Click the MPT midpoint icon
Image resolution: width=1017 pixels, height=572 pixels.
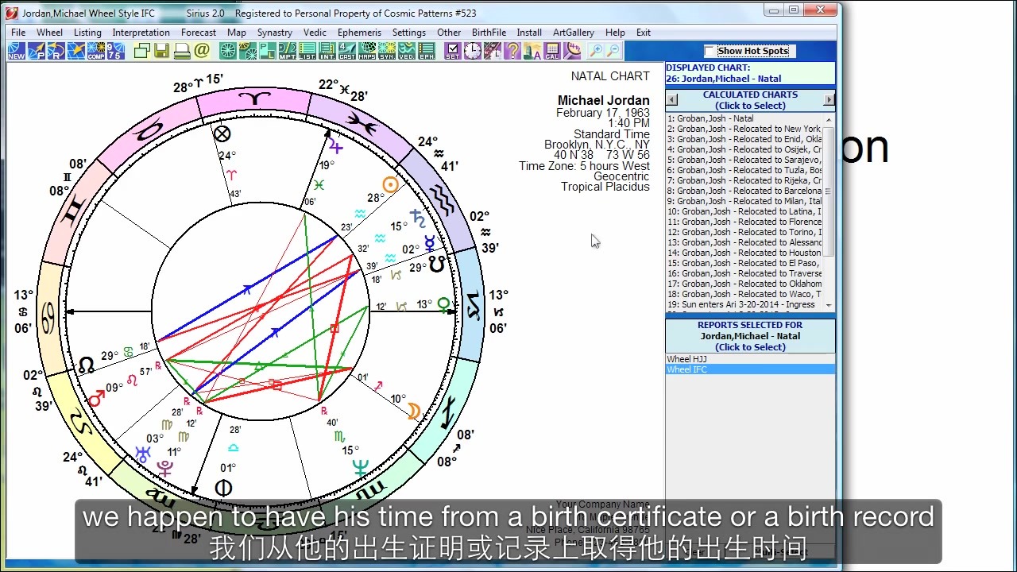click(x=288, y=51)
